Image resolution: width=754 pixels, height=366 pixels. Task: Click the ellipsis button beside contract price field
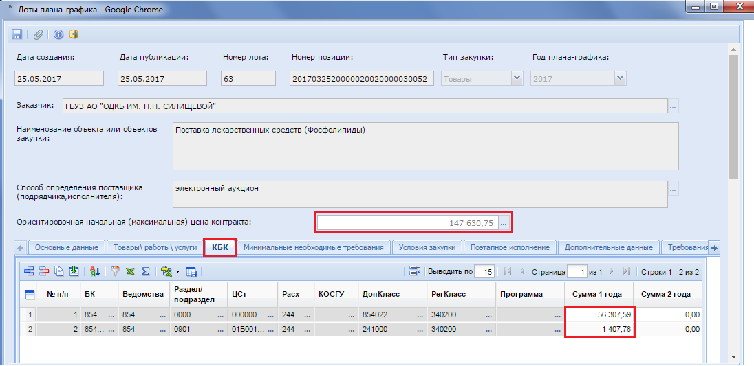tap(504, 223)
